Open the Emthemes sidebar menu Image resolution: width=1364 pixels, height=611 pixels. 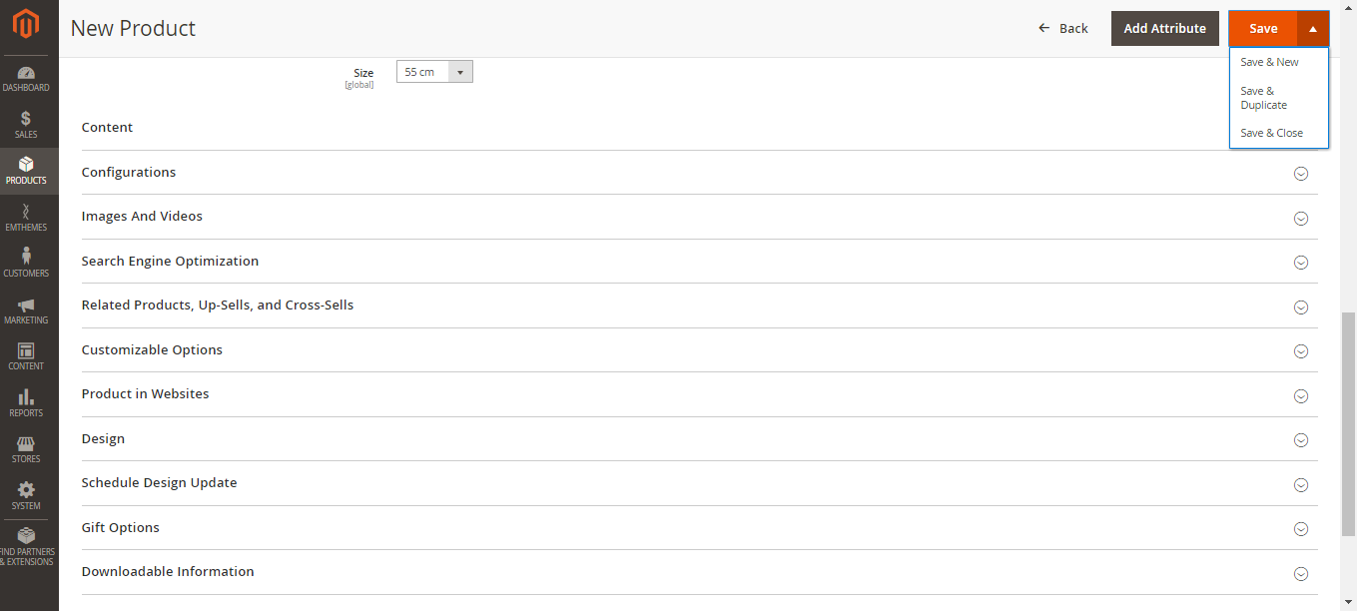(26, 218)
